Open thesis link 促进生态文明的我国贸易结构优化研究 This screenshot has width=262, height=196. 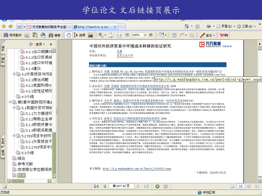pyautogui.click(x=137, y=118)
